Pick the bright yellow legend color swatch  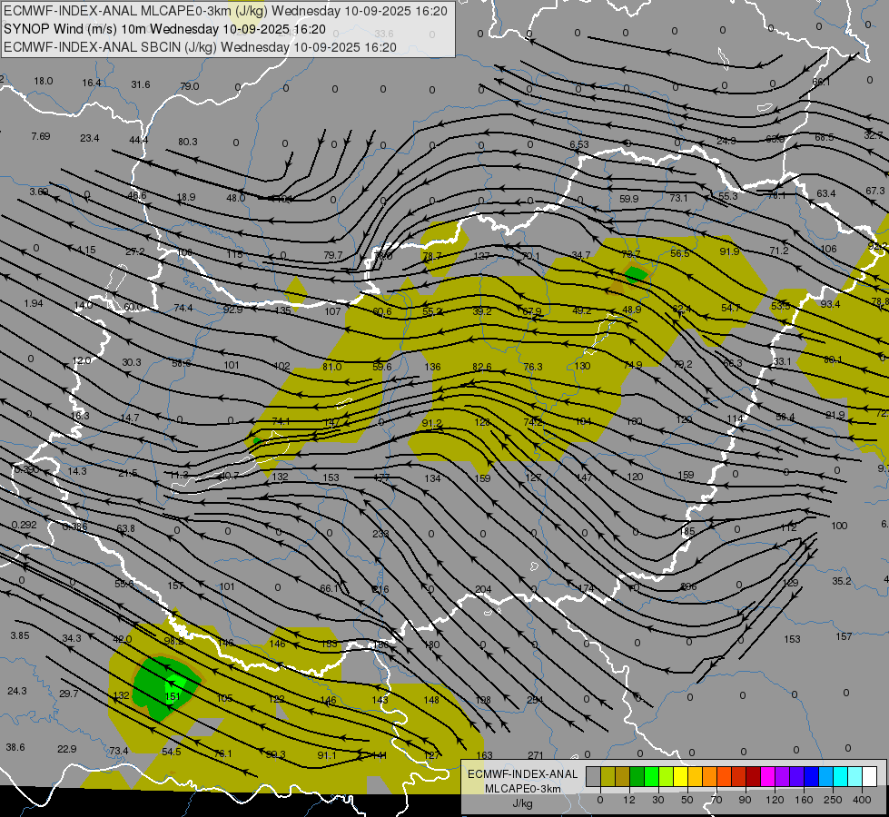(x=680, y=776)
